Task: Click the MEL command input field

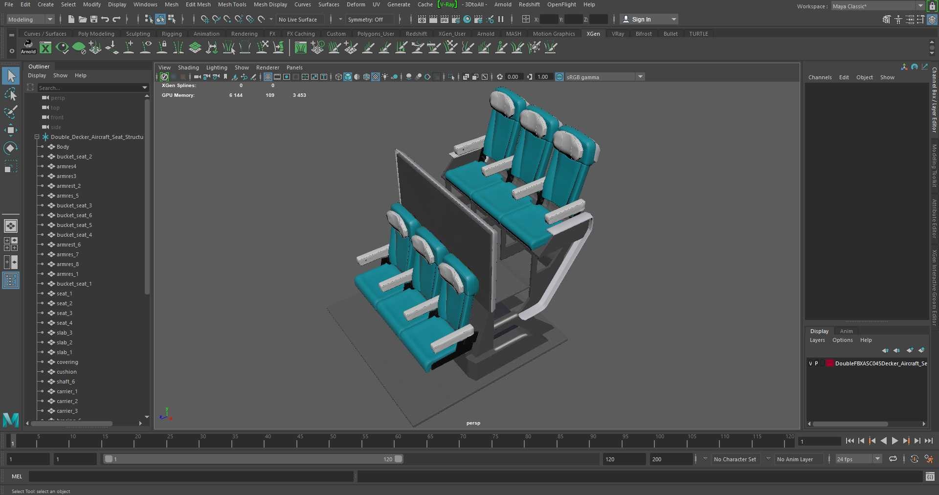Action: point(191,476)
